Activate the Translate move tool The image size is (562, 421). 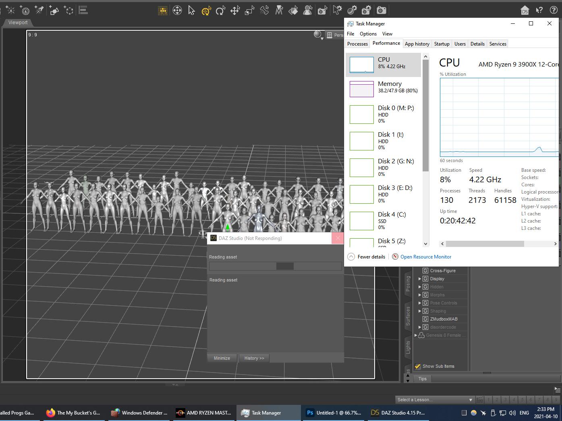(235, 10)
